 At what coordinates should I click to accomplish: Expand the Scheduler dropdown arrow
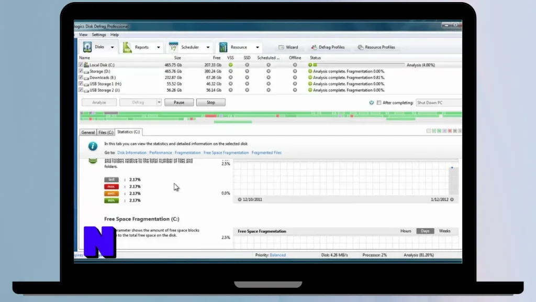[208, 47]
